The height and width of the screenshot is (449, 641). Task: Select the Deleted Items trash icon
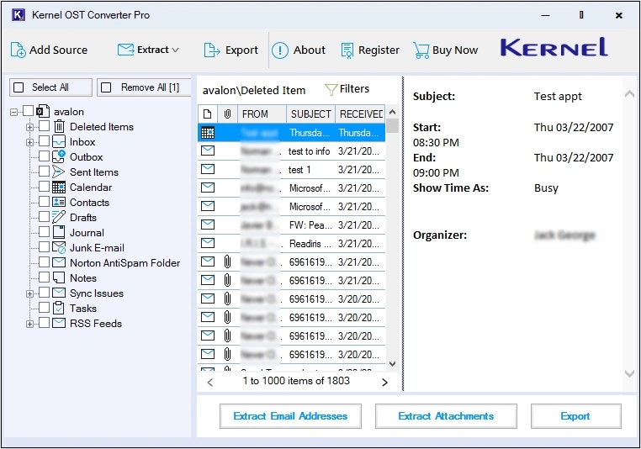tap(59, 127)
